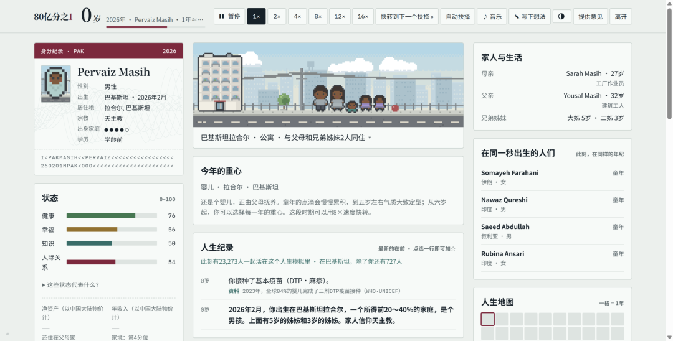This screenshot has width=673, height=341.
Task: Open 写下想法 note button
Action: [530, 16]
